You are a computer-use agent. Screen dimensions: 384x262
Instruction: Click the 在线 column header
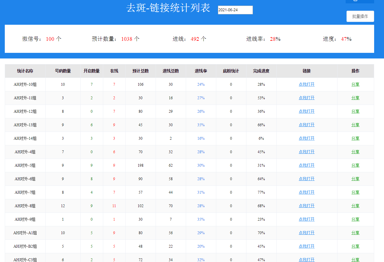coord(114,71)
